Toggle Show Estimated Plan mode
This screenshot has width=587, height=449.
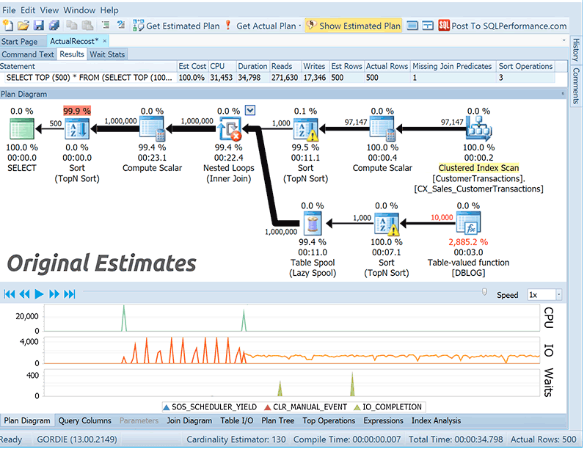click(353, 25)
